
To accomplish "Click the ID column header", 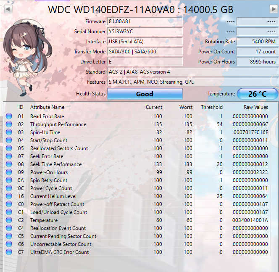I will point(21,107).
